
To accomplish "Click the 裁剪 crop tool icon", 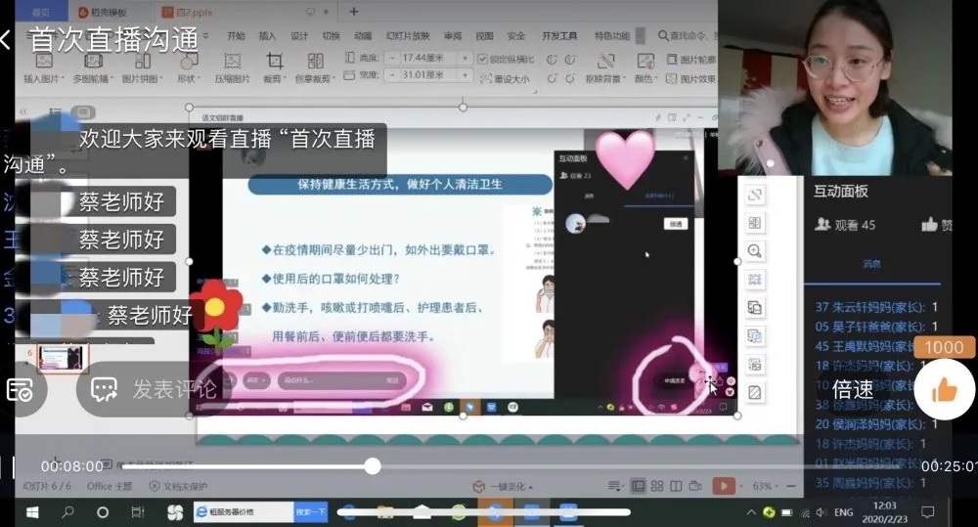I will [275, 63].
